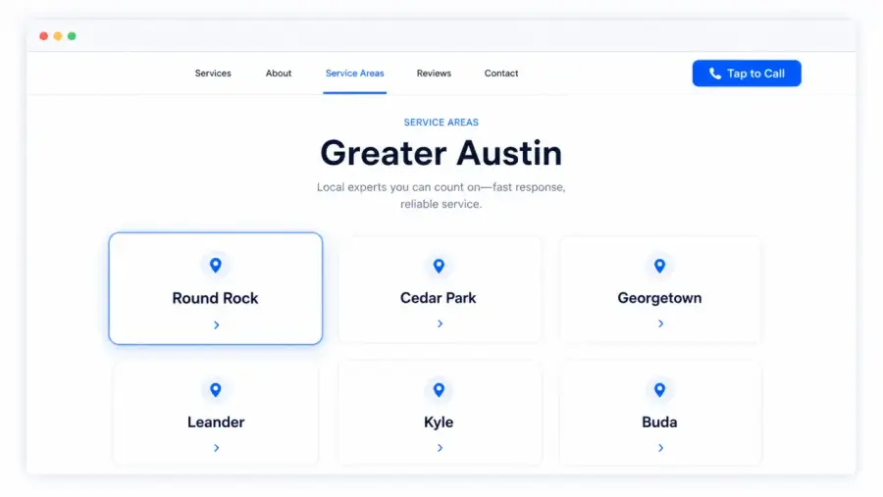Click the green maximize window dot
The width and height of the screenshot is (883, 497).
point(72,36)
